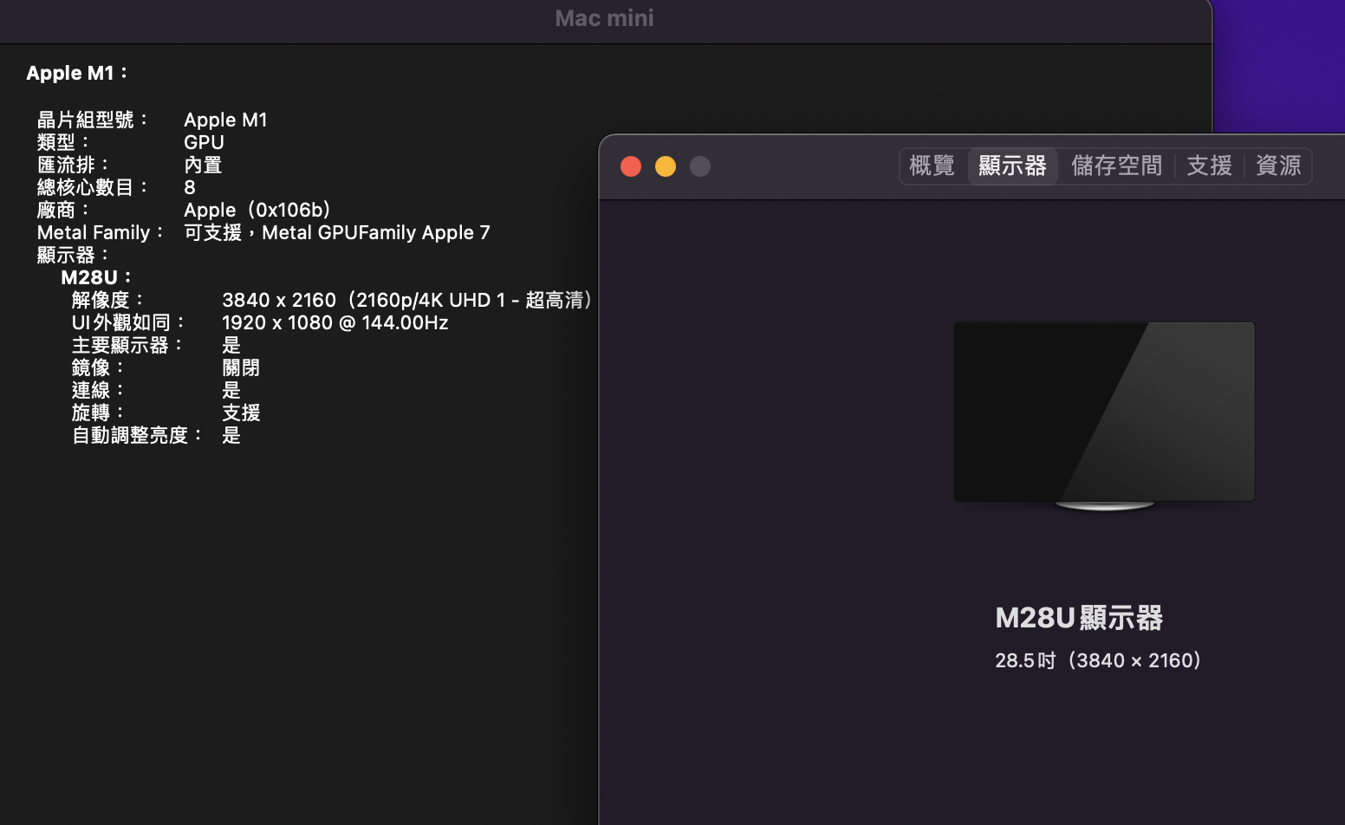Select the 顯示器 tab
Image resolution: width=1345 pixels, height=825 pixels.
pyautogui.click(x=1012, y=166)
